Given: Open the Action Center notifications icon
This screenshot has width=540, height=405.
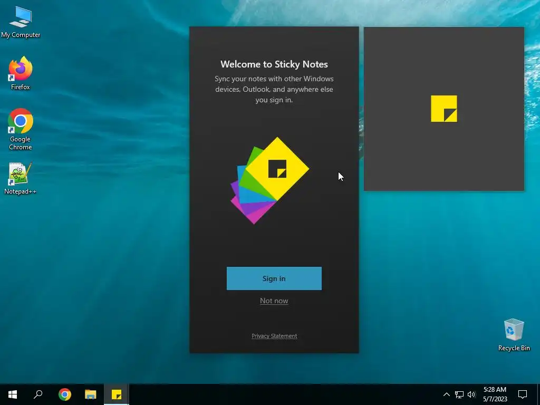Looking at the screenshot, I should tap(523, 394).
